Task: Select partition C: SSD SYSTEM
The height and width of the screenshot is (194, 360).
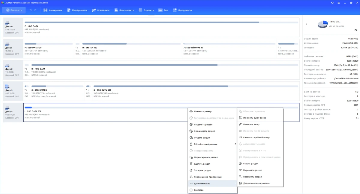Action: pyautogui.click(x=58, y=91)
